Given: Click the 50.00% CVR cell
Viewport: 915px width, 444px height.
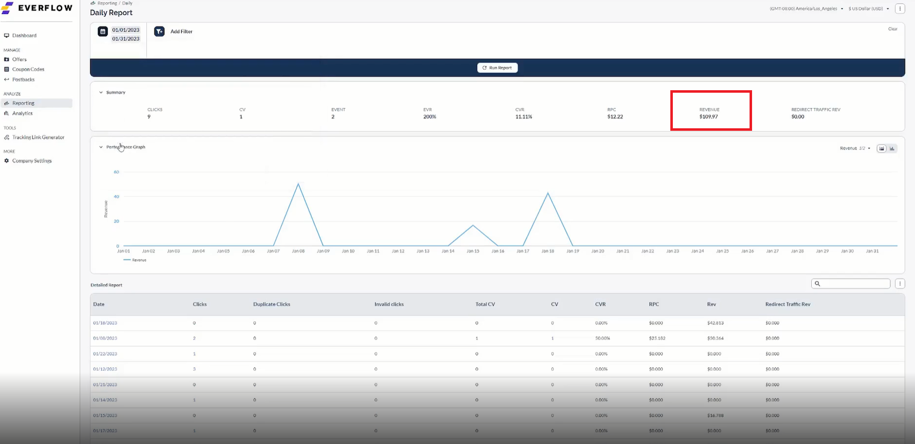Looking at the screenshot, I should [x=603, y=338].
